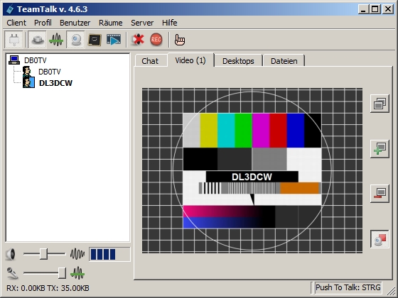This screenshot has width=398, height=298.
Task: Select the DB0TV root channel
Action: point(36,60)
